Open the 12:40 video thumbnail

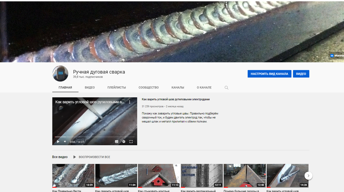pos(245,176)
